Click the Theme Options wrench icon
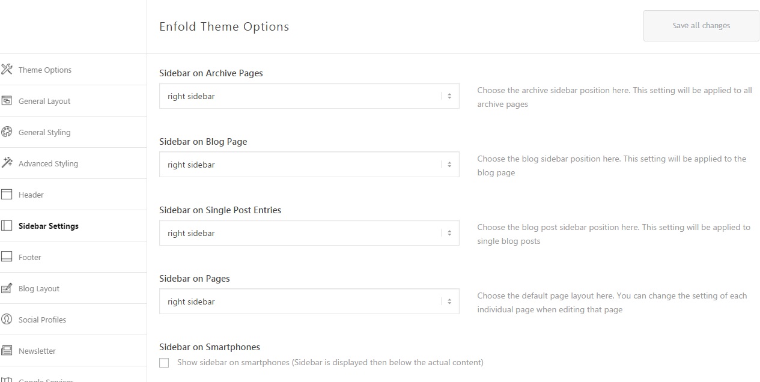 tap(7, 70)
